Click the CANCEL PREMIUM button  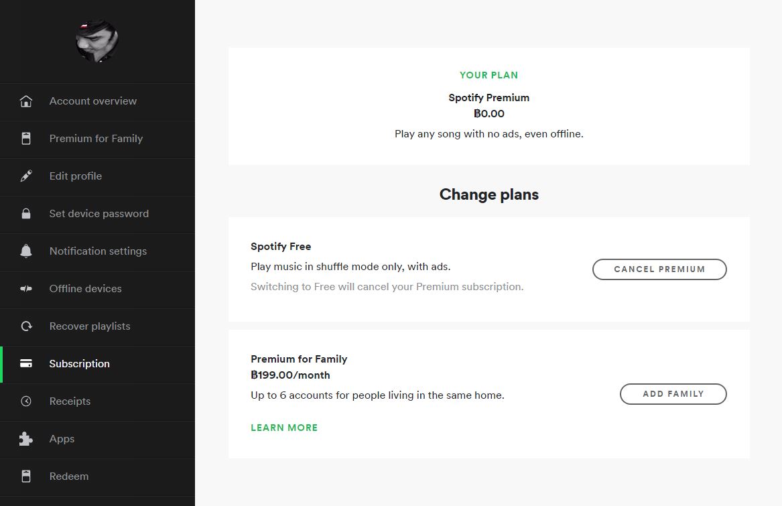coord(659,269)
